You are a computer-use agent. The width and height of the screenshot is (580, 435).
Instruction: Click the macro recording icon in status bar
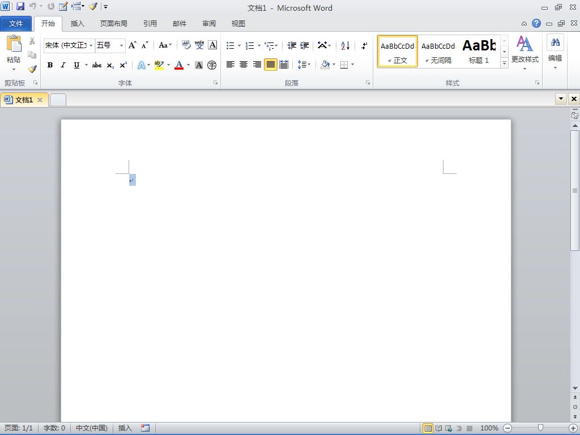pos(146,428)
